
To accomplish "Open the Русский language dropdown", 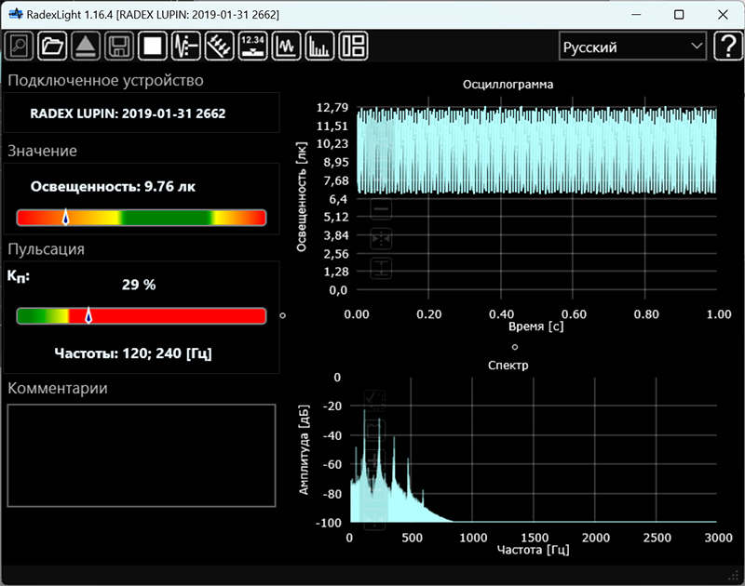I will [632, 47].
